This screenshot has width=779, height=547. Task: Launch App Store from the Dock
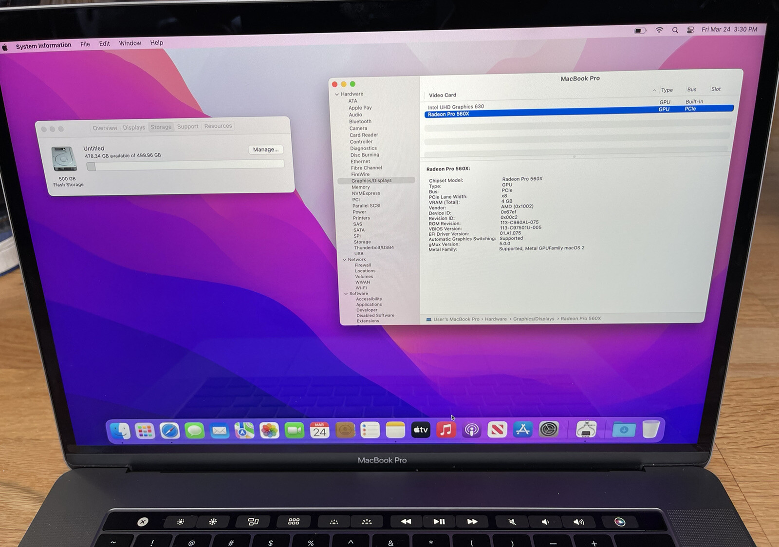pos(523,430)
